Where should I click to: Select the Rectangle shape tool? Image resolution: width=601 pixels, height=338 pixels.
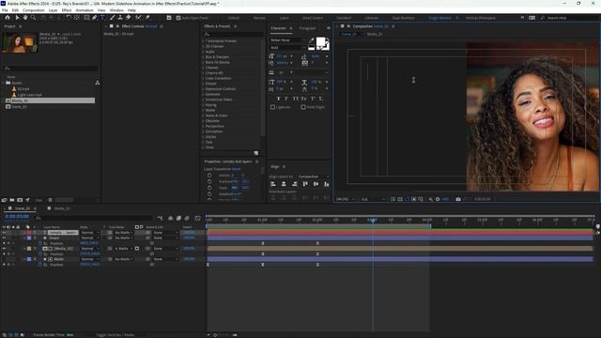(86, 18)
